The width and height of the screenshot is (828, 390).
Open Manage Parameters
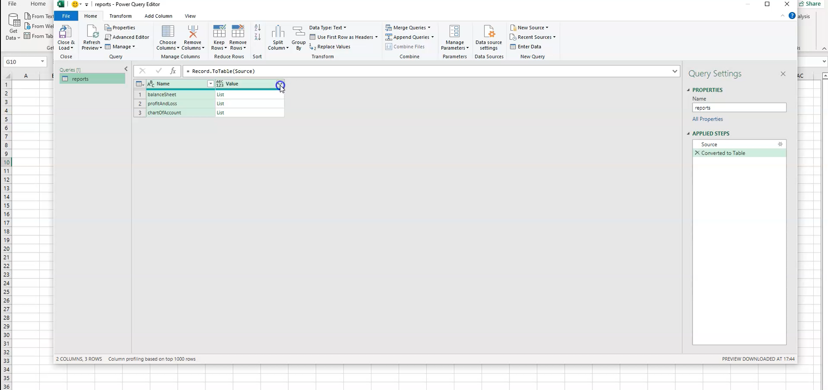[455, 37]
